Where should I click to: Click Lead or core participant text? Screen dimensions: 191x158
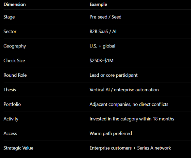[113, 75]
